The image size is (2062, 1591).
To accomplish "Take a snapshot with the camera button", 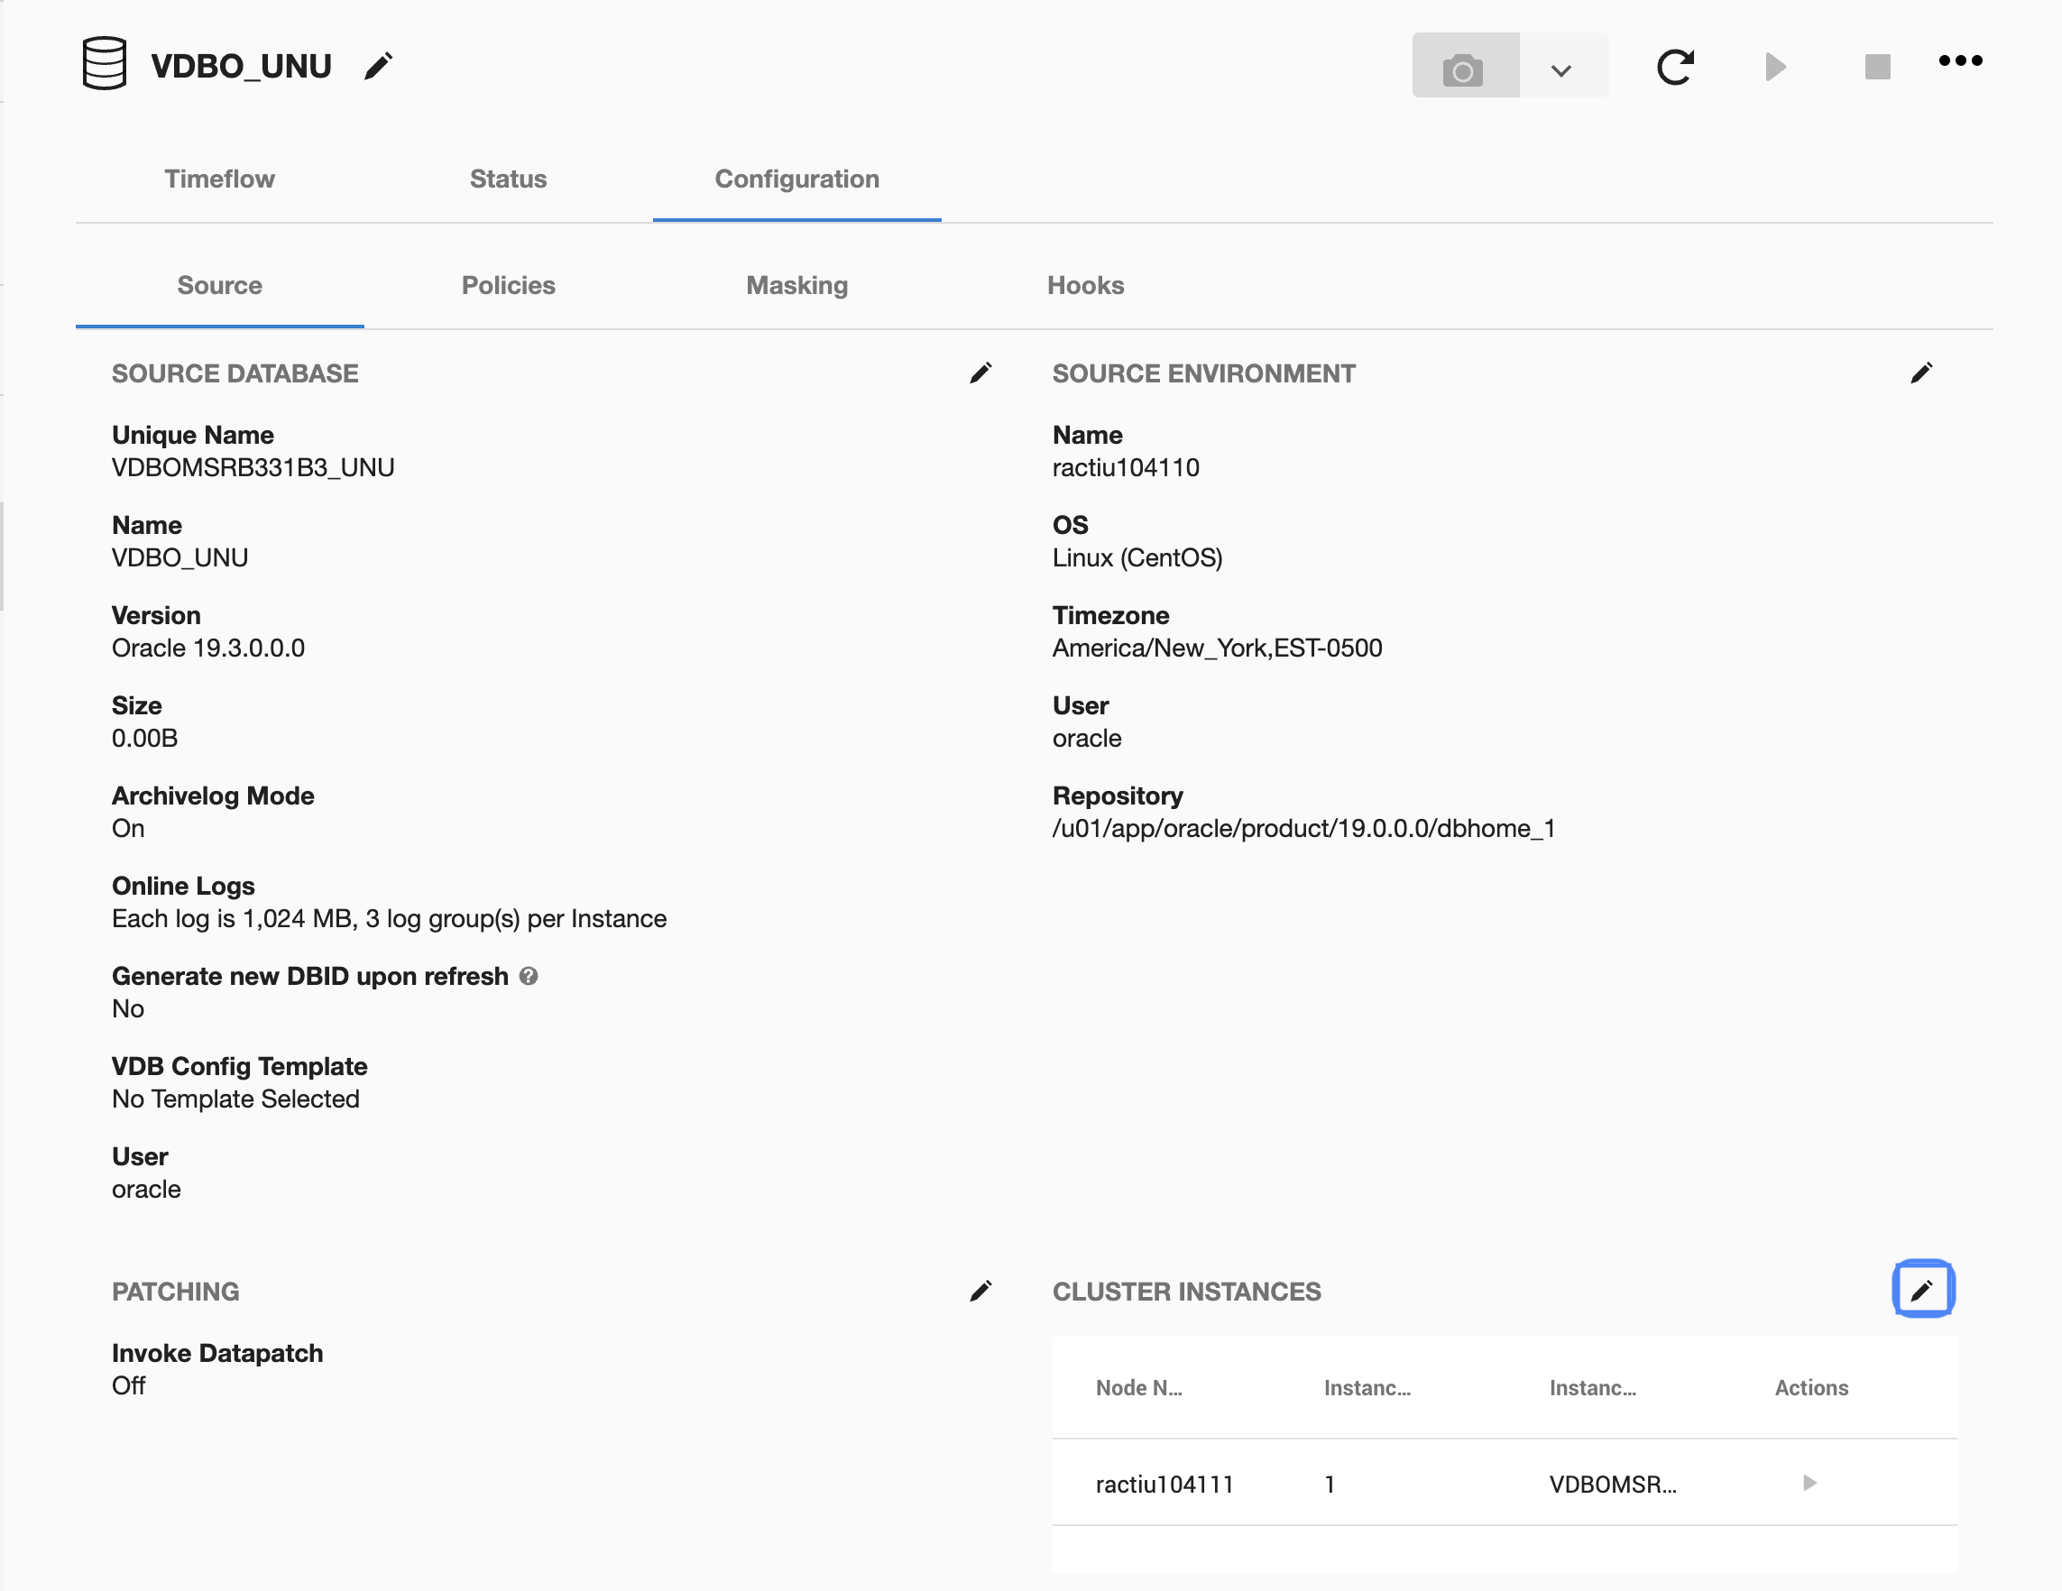I will (x=1463, y=66).
